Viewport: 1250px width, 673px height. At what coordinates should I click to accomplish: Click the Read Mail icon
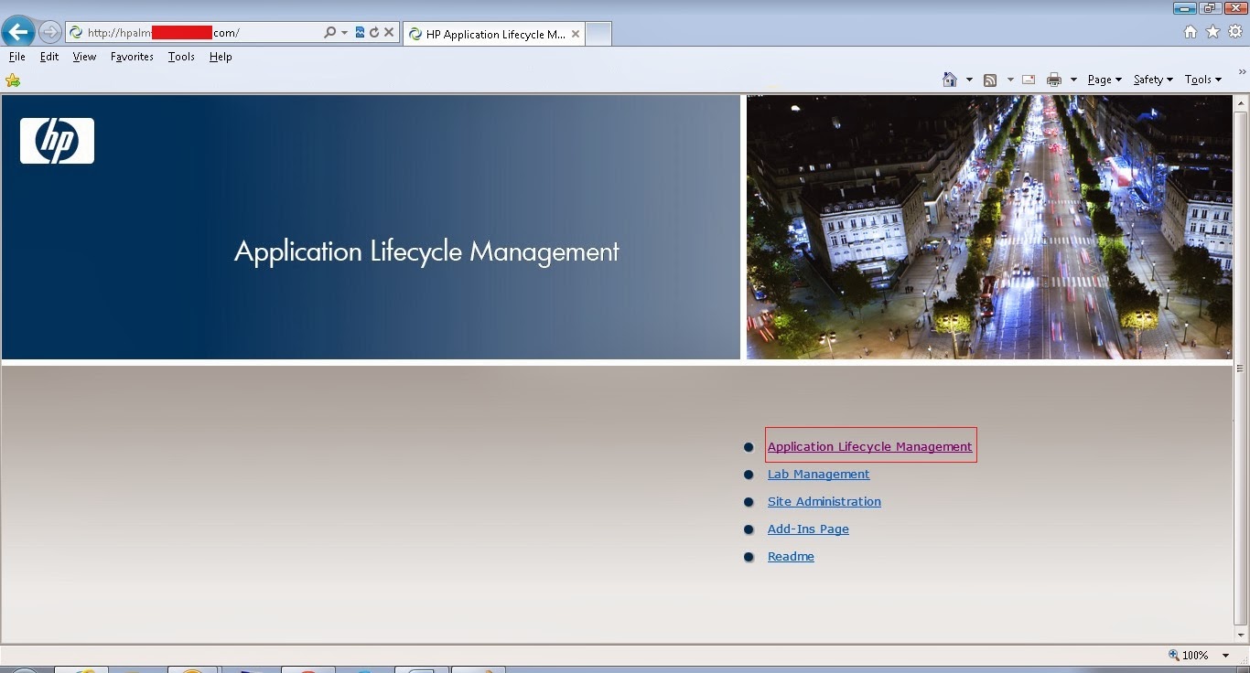point(1028,80)
